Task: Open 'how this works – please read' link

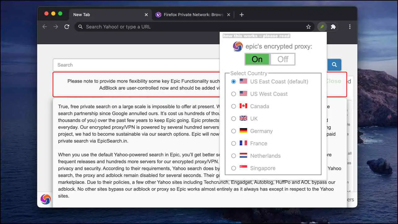Action: pos(256,36)
